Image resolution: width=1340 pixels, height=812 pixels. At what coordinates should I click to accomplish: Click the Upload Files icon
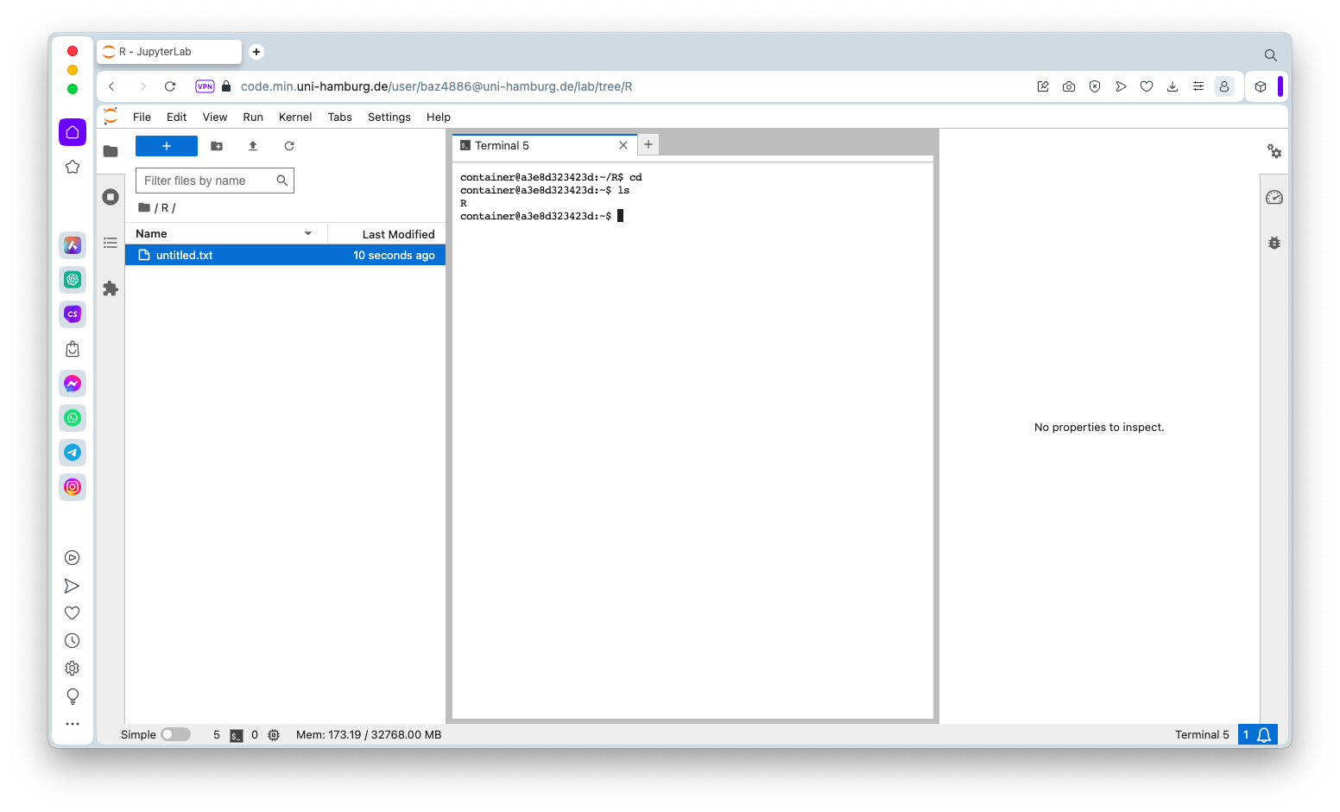(x=253, y=146)
